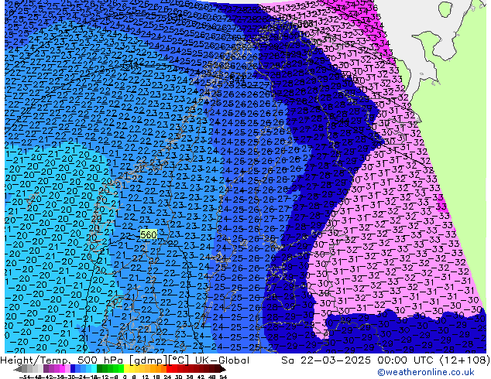Click the ©weatheronline.co.uk copyright link

click(x=425, y=372)
